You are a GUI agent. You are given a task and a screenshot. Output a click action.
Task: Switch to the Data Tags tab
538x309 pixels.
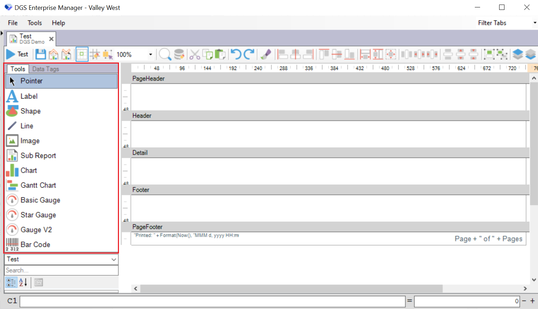pos(46,69)
